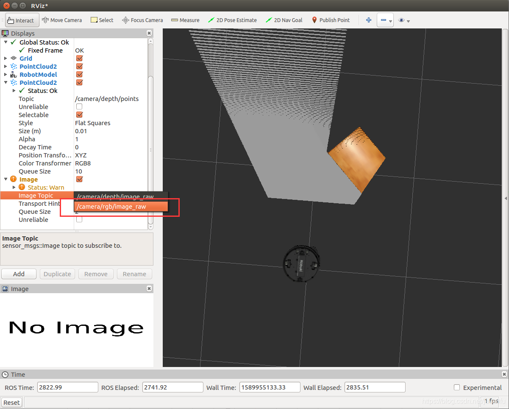Click the robot model in 3D view
509x409 pixels.
(x=302, y=263)
